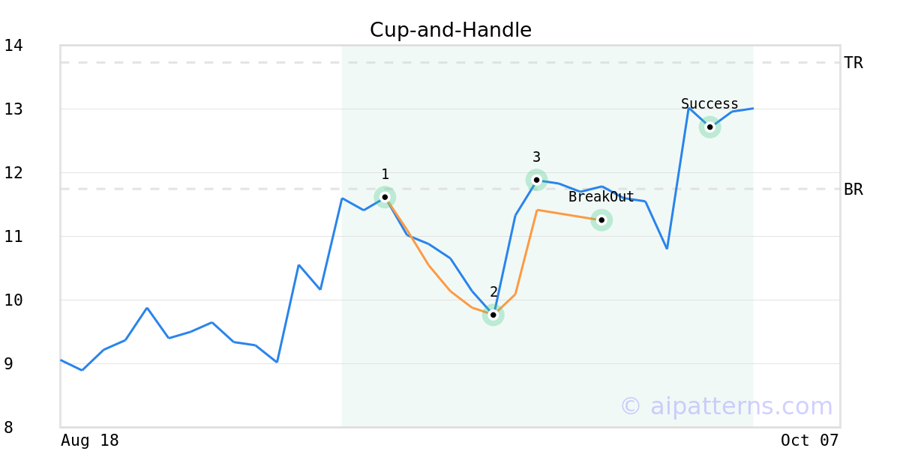
Task: Click the 11 price axis label
Action: click(x=13, y=237)
